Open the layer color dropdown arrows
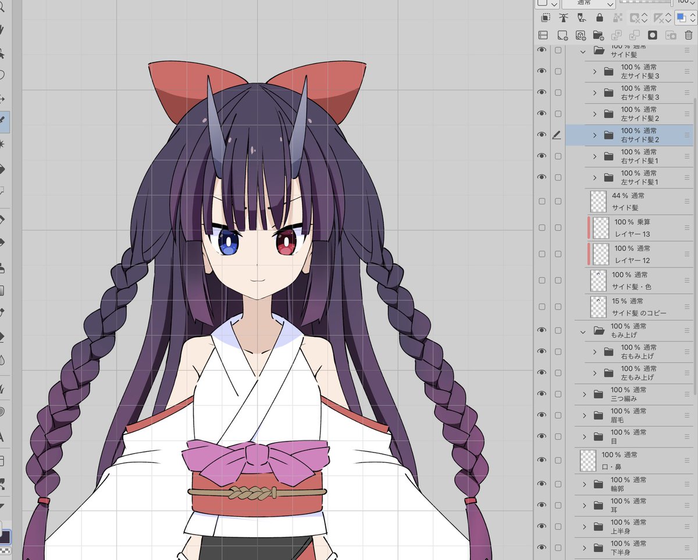This screenshot has width=698, height=560. pos(692,18)
